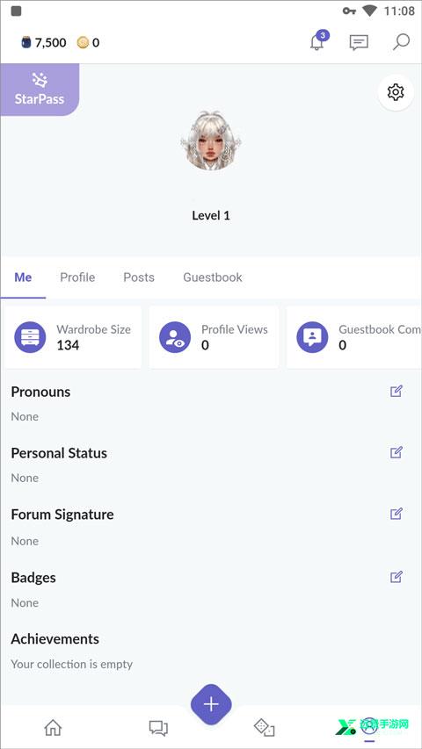422x749 pixels.
Task: Tap the 7,500 ink currency balance
Action: point(44,42)
